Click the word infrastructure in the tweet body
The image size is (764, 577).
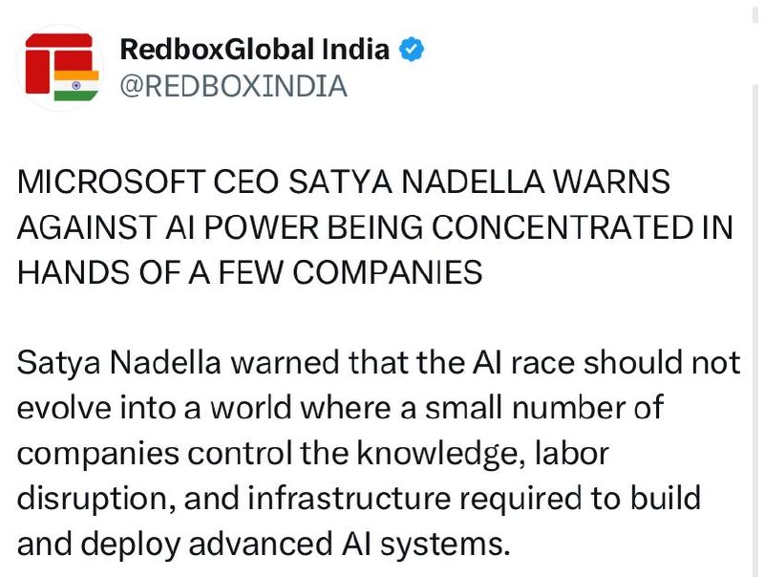pos(350,499)
